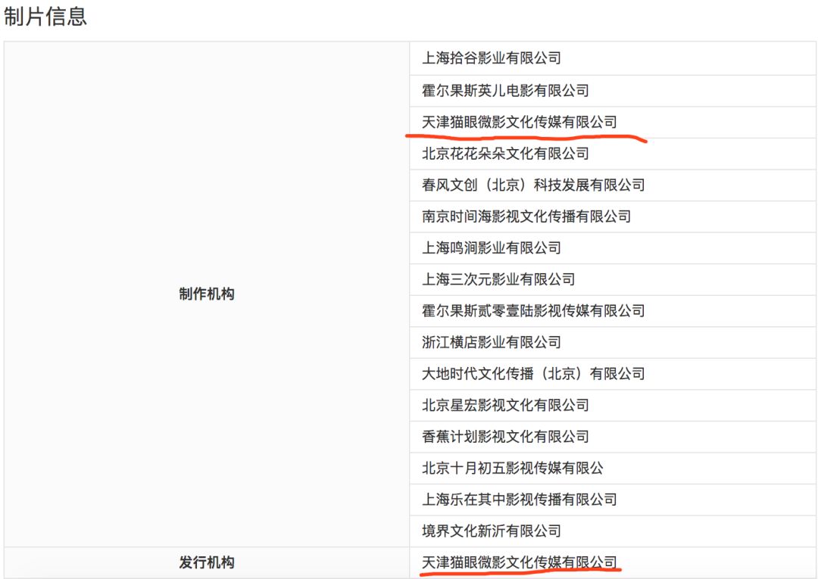The image size is (818, 579).
Task: Click 上海拾谷影业有限公司 in the table
Action: (492, 58)
